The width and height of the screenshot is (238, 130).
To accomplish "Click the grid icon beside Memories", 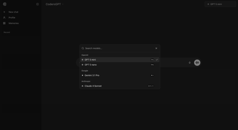I will pyautogui.click(x=4, y=23).
